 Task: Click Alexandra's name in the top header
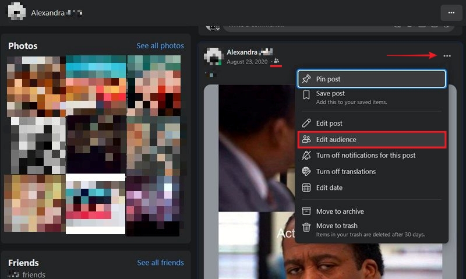point(57,13)
